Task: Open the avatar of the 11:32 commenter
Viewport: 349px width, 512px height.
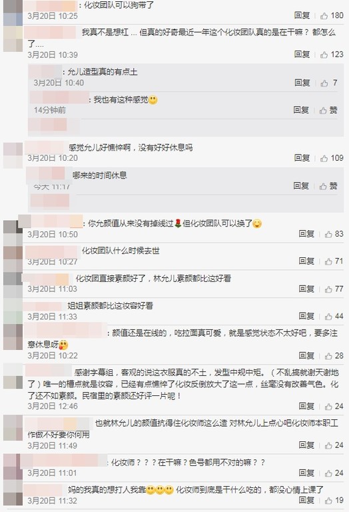Action: click(13, 493)
